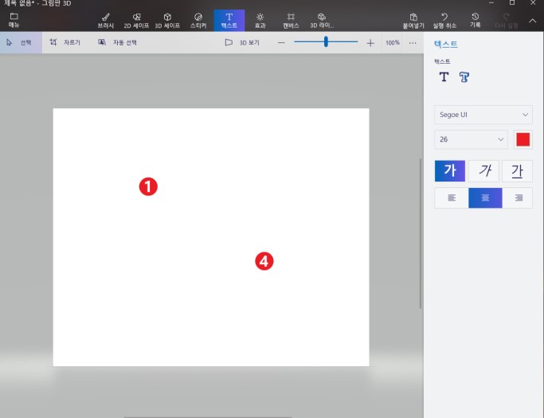Open the more options ellipsis menu
This screenshot has width=544, height=418.
pyautogui.click(x=413, y=43)
